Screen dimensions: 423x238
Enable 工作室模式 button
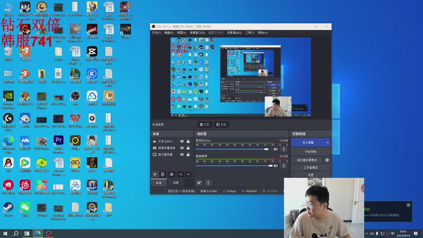pyautogui.click(x=311, y=168)
